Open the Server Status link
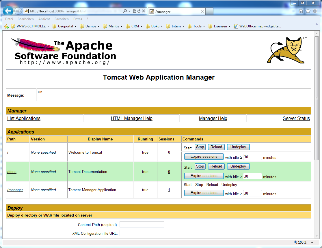Screen dimensions: 322x248 [x=296, y=118]
